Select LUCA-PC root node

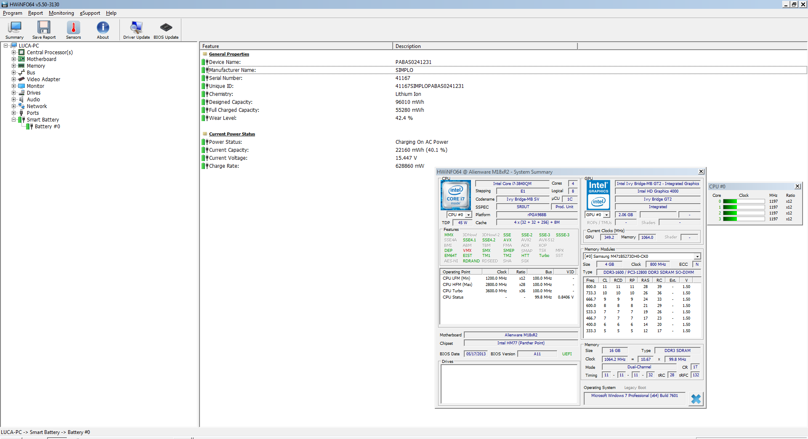29,46
